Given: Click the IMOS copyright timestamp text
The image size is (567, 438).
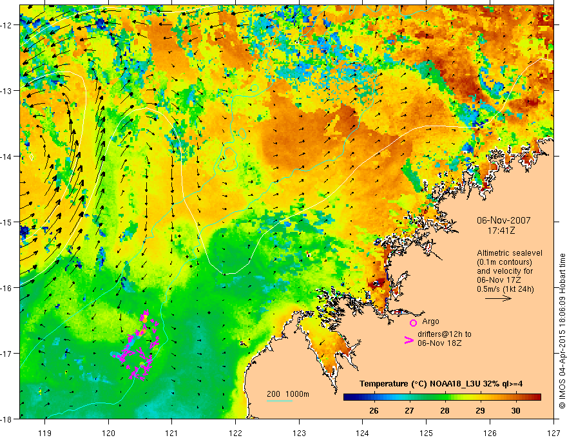Looking at the screenshot, I should [x=562, y=330].
